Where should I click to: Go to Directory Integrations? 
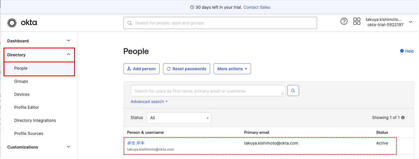(35, 120)
